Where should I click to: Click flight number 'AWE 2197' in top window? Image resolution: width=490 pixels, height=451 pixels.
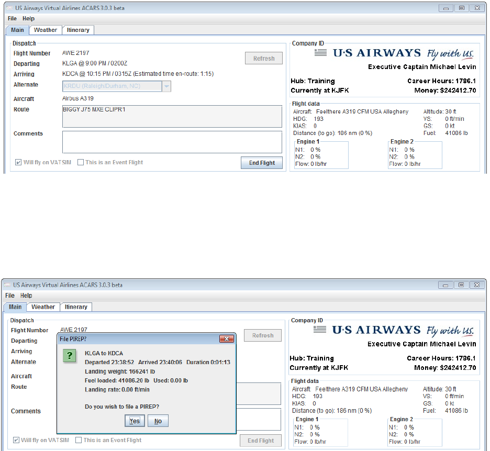[x=75, y=53]
